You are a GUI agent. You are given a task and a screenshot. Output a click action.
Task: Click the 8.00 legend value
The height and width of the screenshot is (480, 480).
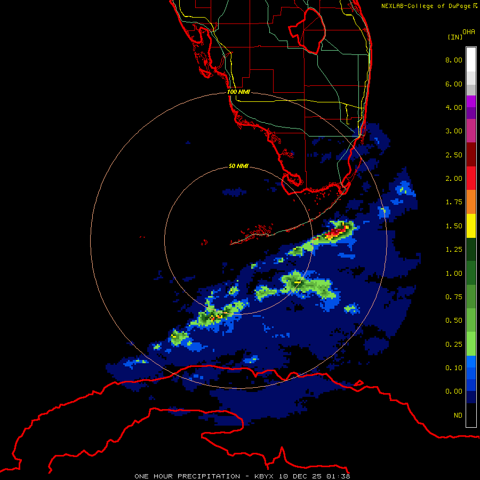454,60
